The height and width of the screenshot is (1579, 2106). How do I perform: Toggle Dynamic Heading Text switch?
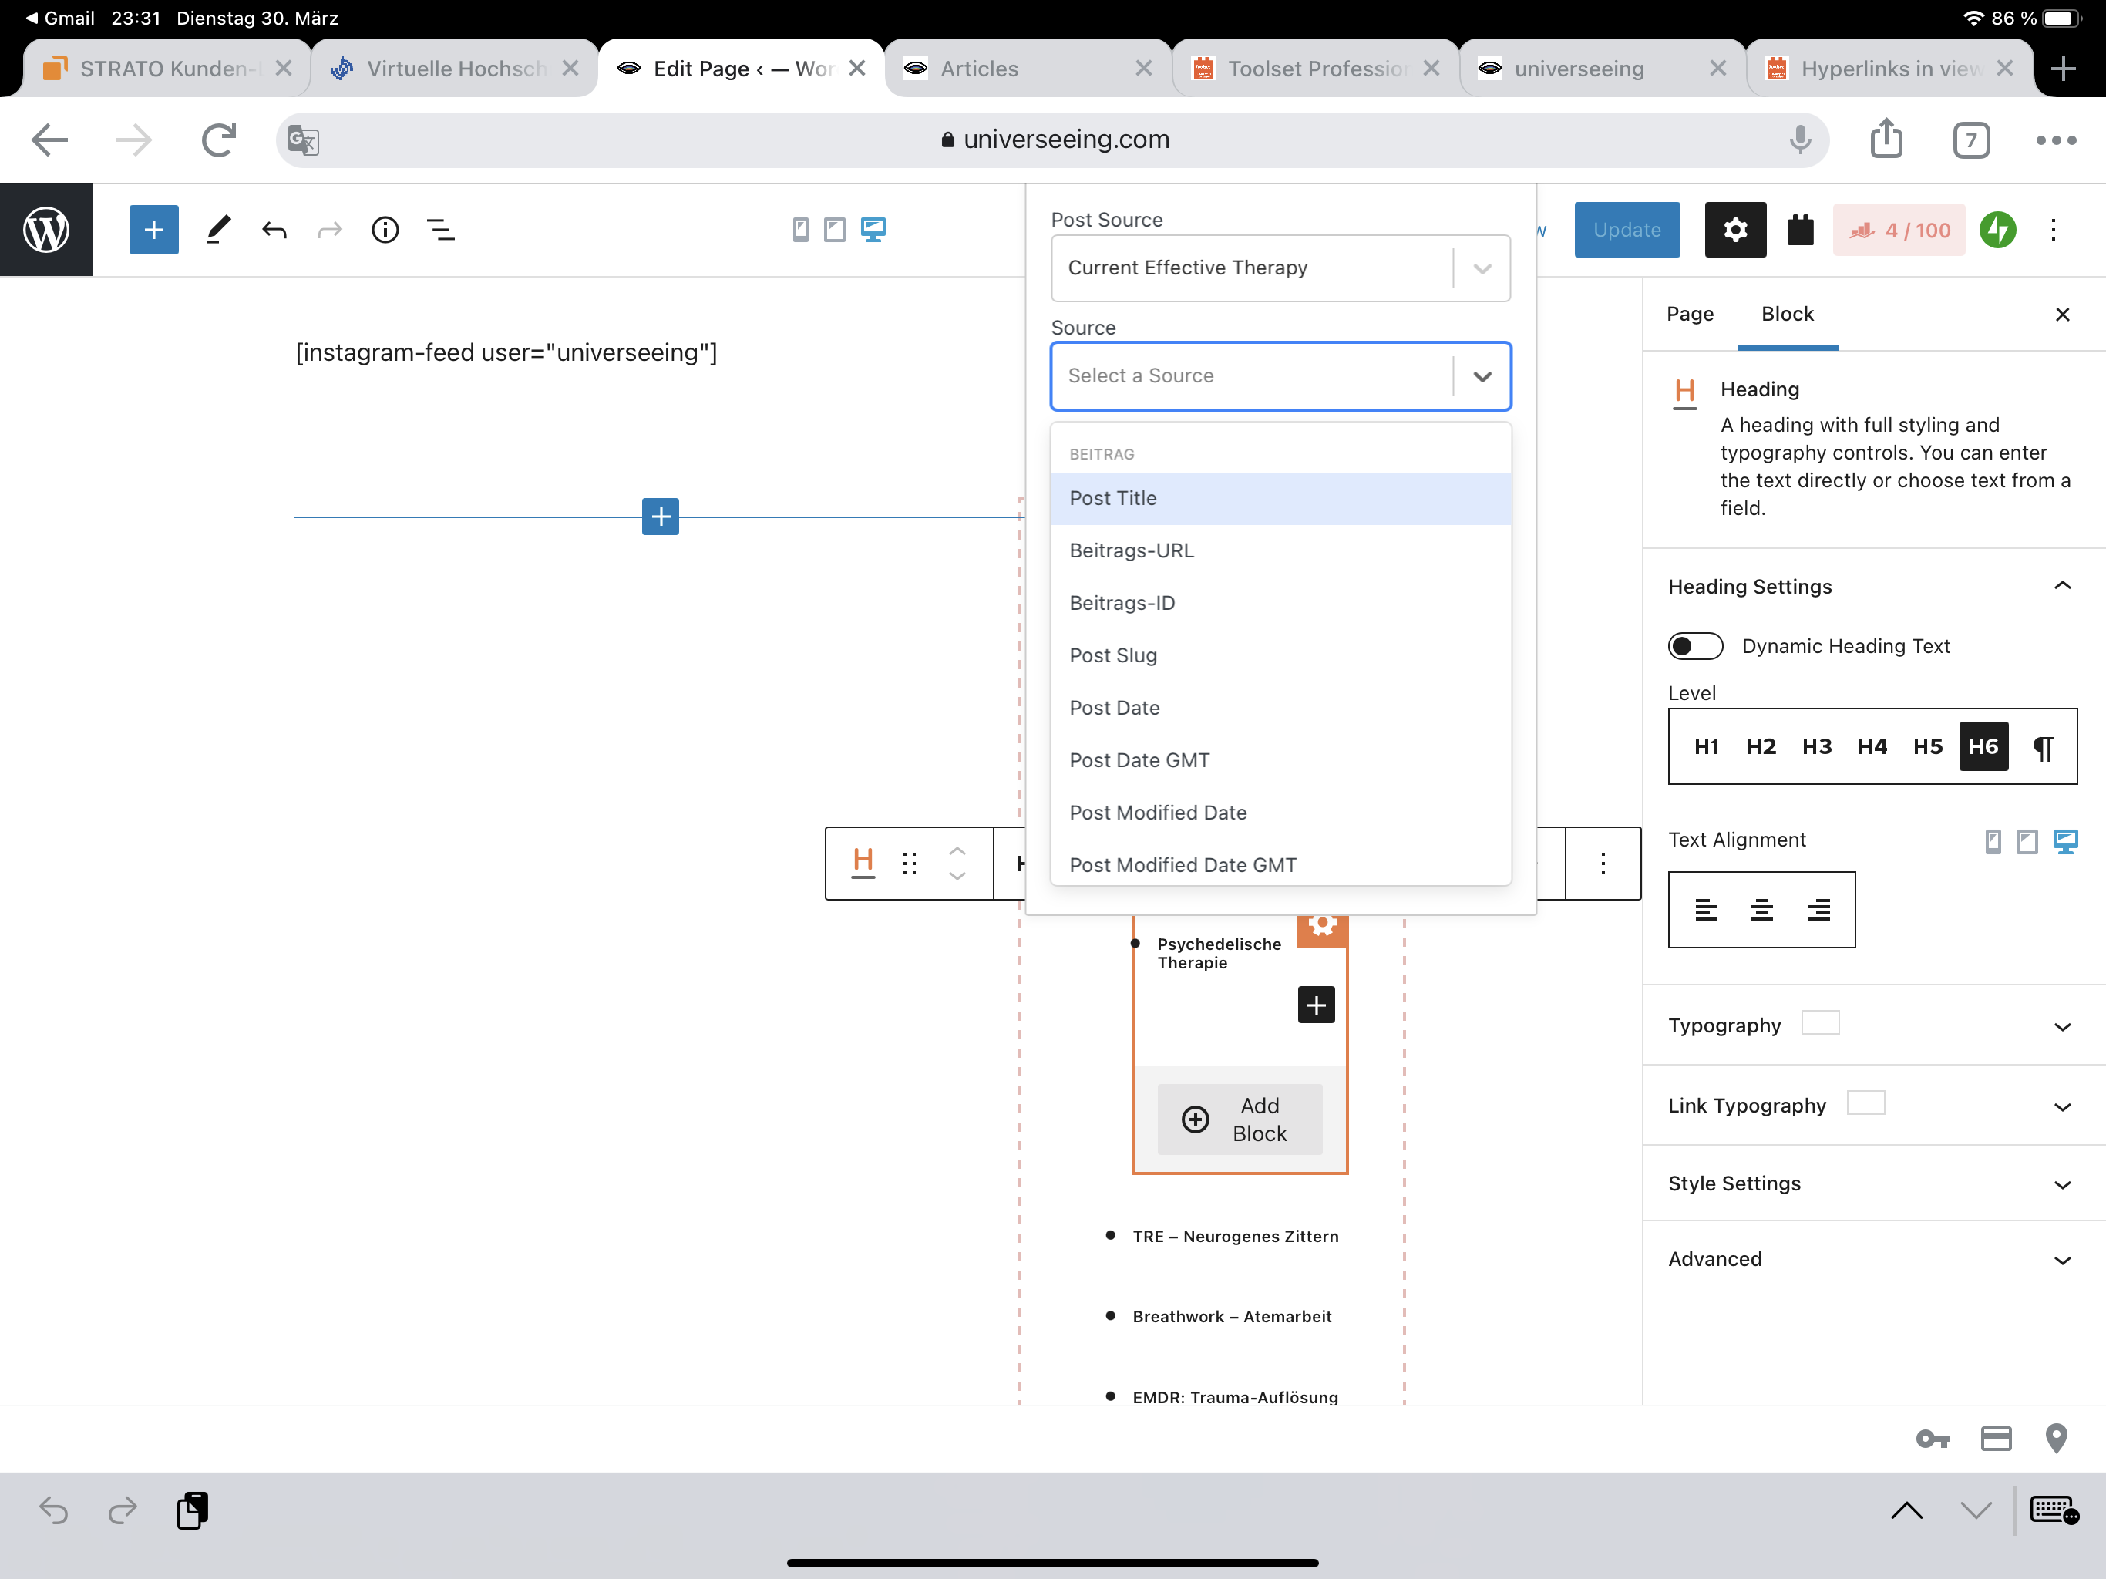[1694, 645]
